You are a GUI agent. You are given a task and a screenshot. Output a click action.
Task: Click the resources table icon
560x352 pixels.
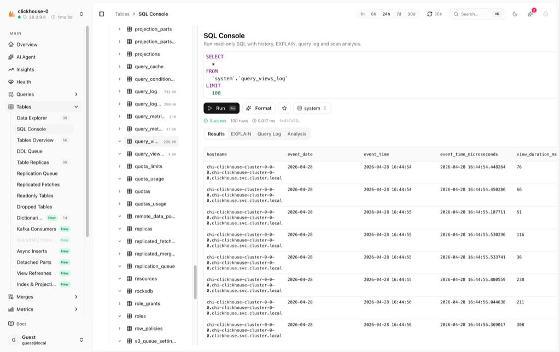(x=129, y=278)
